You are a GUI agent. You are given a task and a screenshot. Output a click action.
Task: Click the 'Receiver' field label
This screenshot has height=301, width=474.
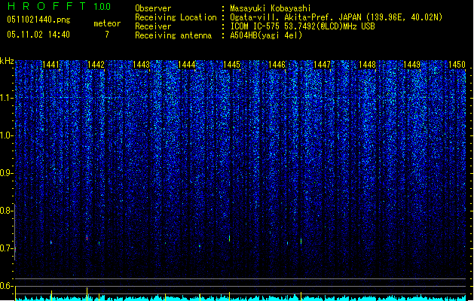(x=153, y=26)
